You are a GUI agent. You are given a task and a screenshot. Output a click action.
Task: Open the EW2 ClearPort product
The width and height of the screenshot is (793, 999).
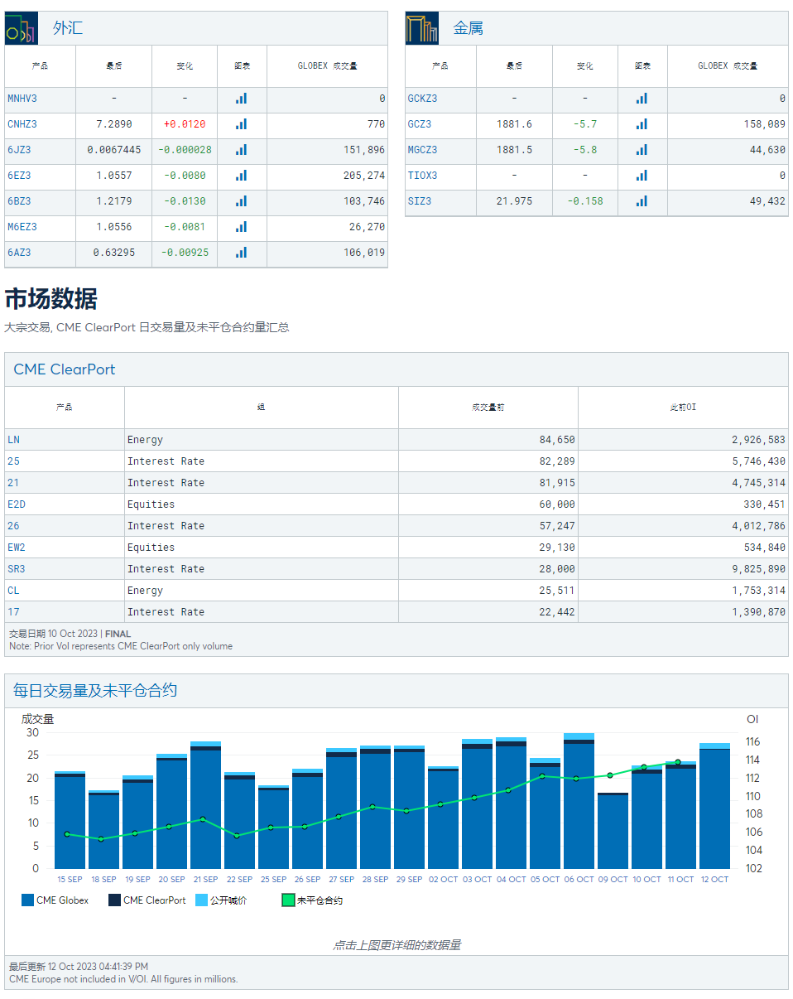click(17, 548)
